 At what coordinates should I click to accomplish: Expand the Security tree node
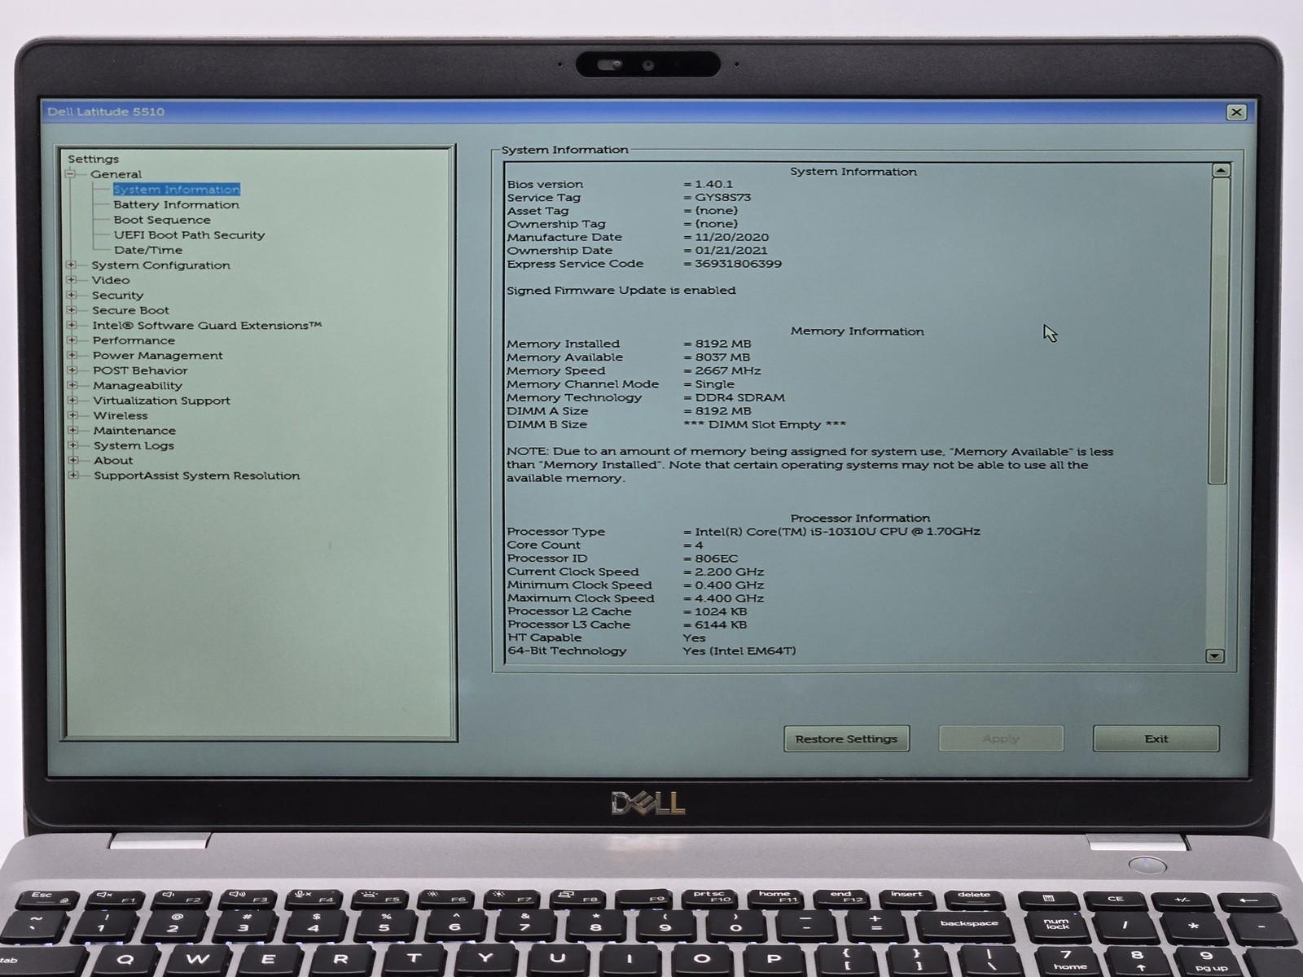(x=71, y=295)
